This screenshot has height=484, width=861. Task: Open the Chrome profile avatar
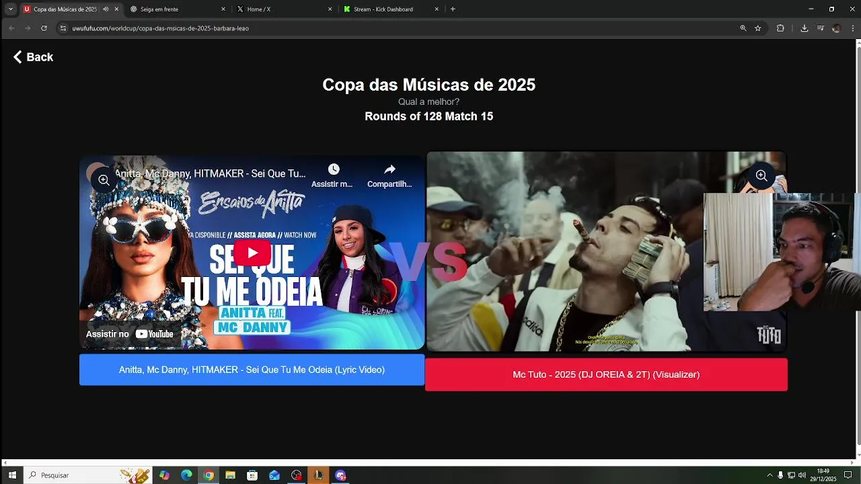click(836, 28)
